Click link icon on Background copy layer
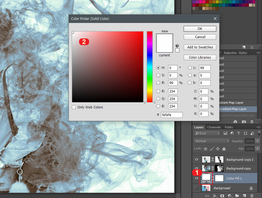262x198 pixels. [x=213, y=168]
